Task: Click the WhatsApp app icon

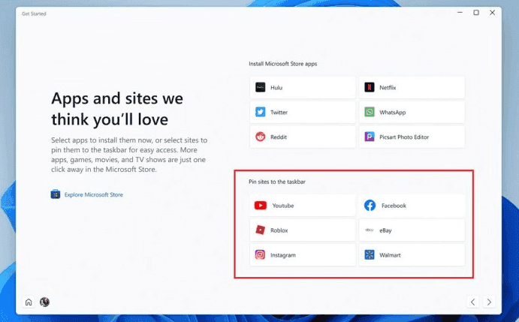Action: click(370, 112)
